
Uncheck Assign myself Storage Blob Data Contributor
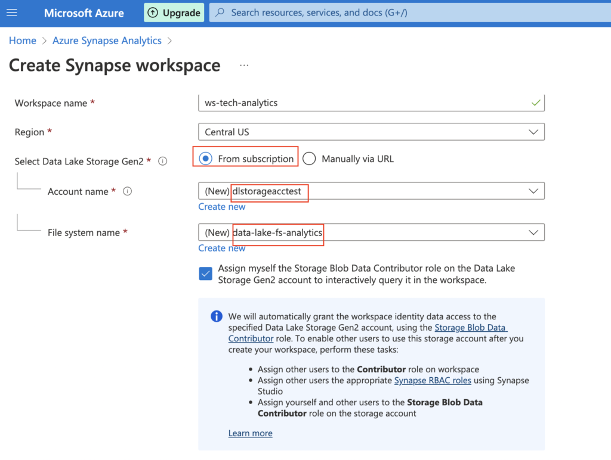coord(206,273)
